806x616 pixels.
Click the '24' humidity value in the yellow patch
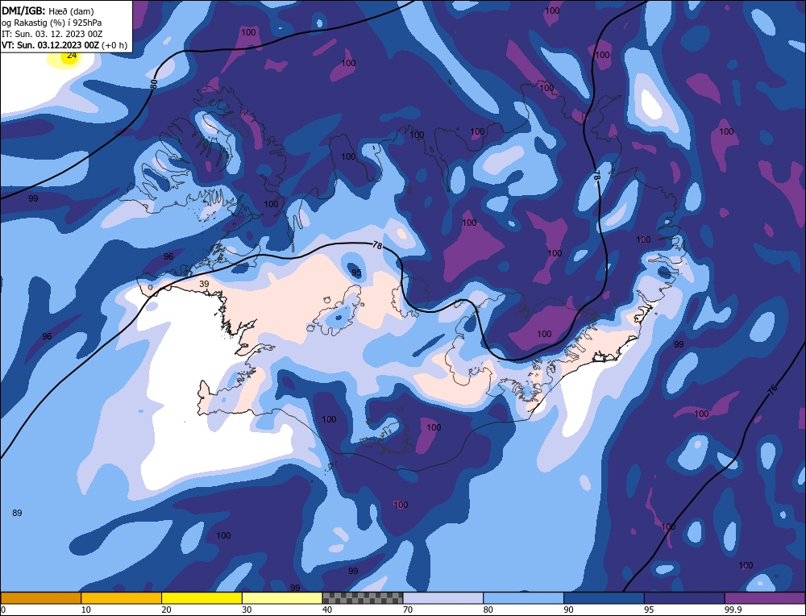(72, 55)
